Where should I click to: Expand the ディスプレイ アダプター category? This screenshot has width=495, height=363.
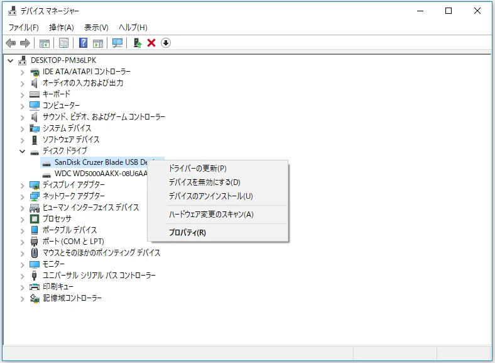(x=23, y=185)
